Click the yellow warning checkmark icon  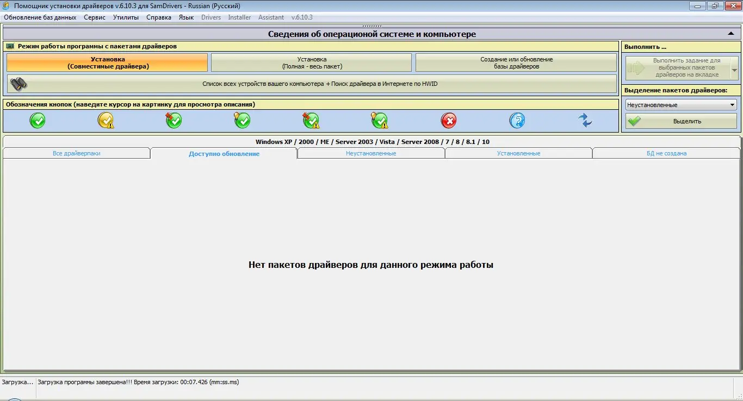tap(107, 121)
